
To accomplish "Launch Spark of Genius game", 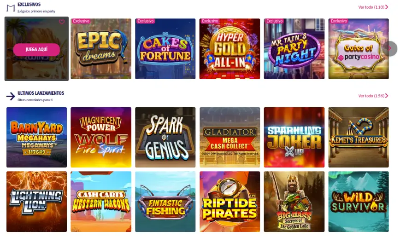I will click(x=165, y=137).
